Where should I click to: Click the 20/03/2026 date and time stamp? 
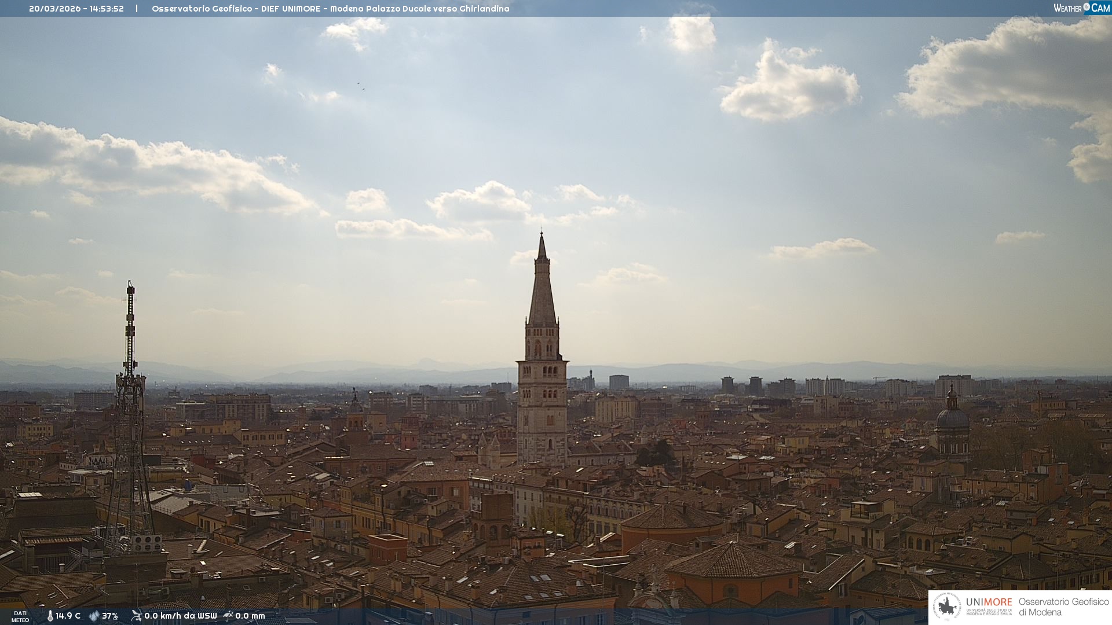[76, 9]
